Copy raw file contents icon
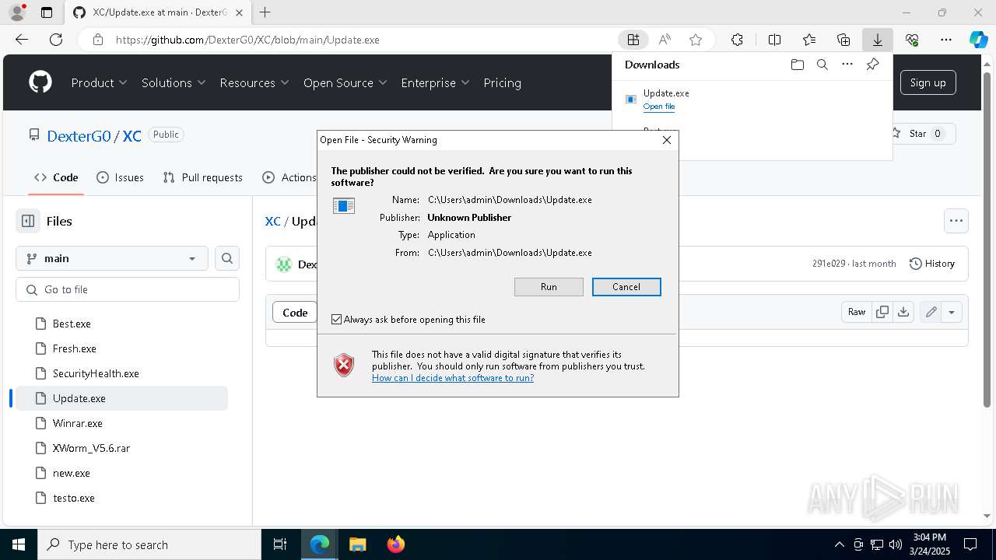The height and width of the screenshot is (560, 996). [x=882, y=312]
